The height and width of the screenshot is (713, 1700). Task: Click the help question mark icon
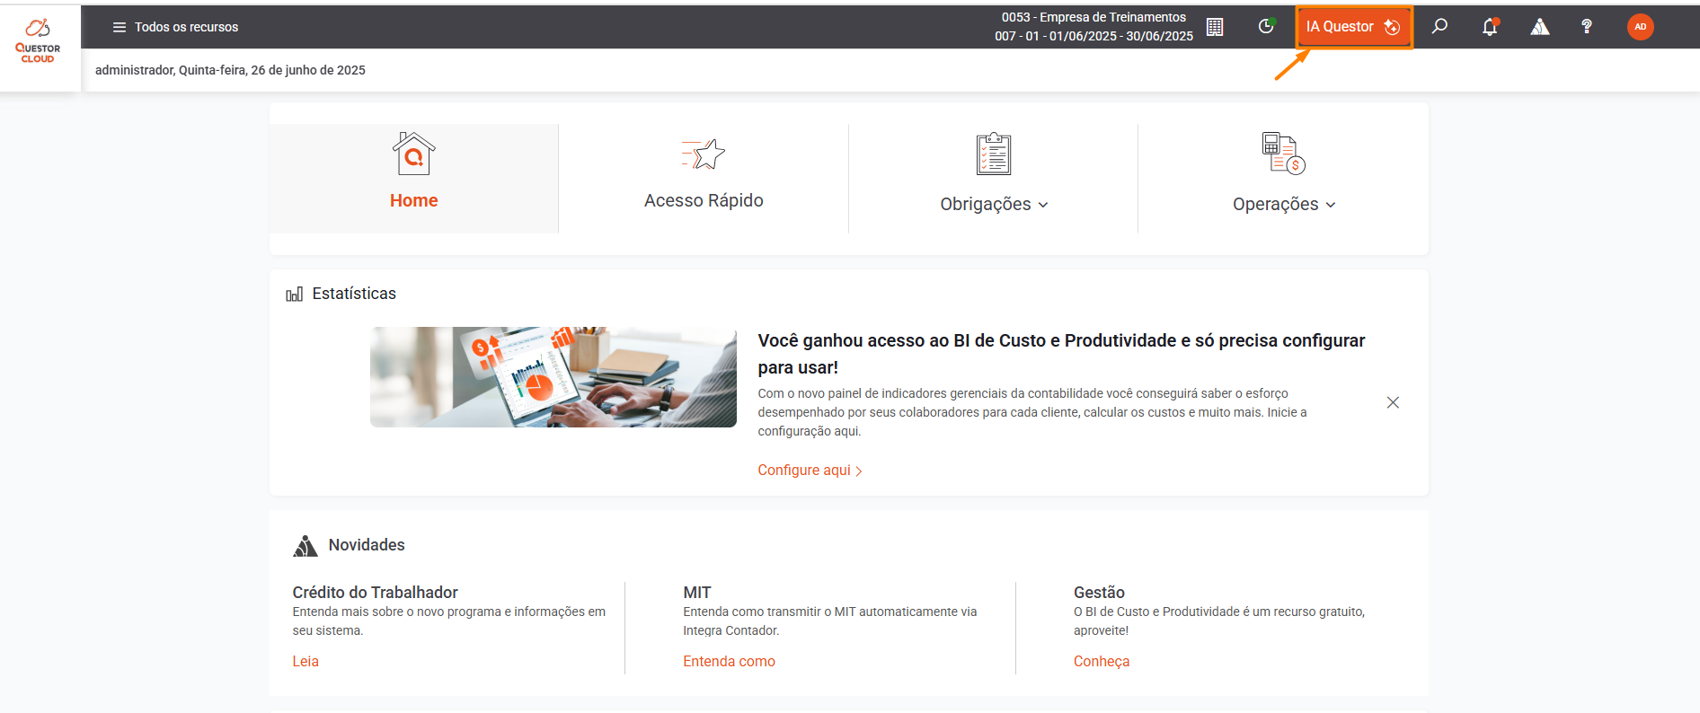point(1587,27)
